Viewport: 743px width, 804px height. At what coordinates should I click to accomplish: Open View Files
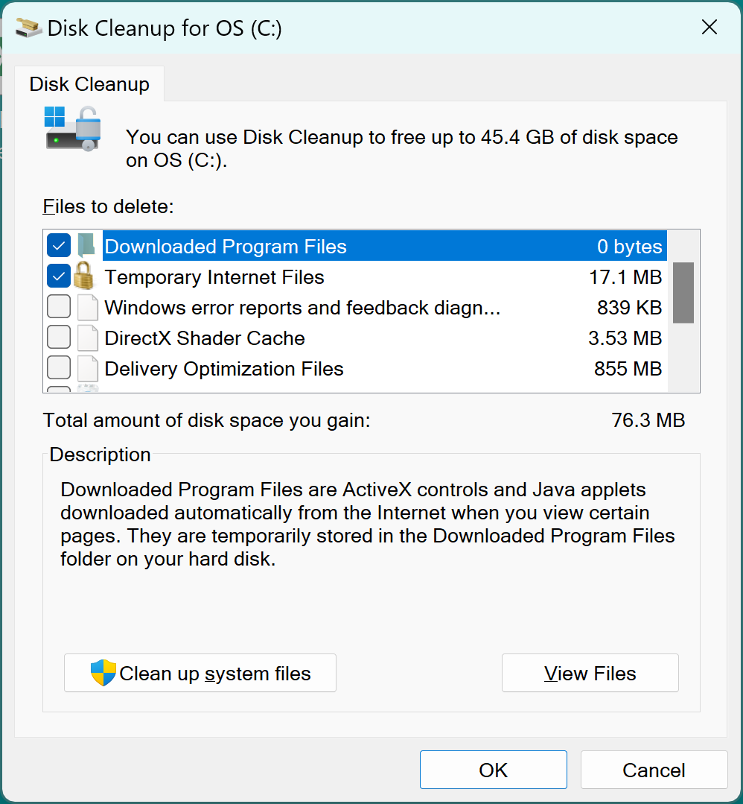point(590,673)
